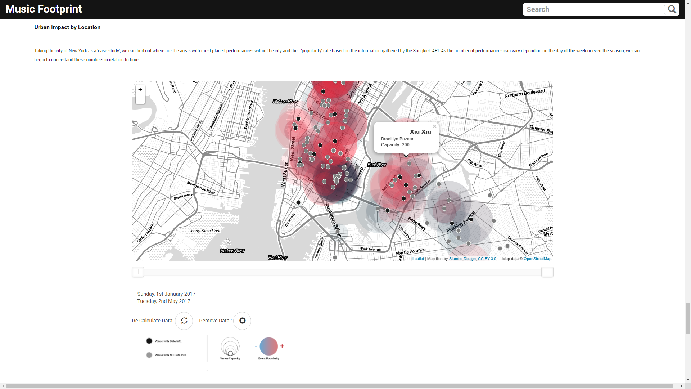Click the Event Popularity gradient swatch
Image resolution: width=691 pixels, height=389 pixels.
coord(268,346)
